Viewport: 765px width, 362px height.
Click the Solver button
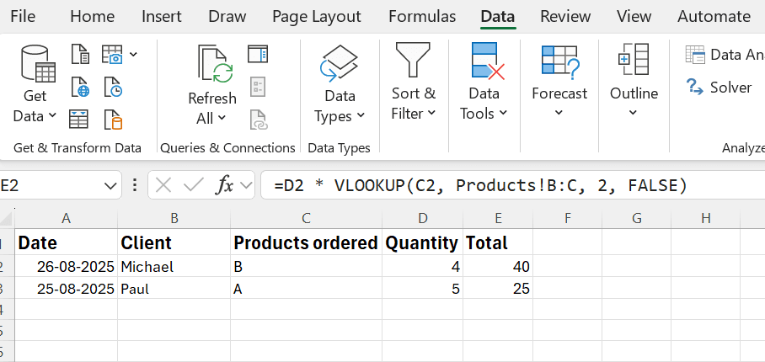tap(720, 87)
